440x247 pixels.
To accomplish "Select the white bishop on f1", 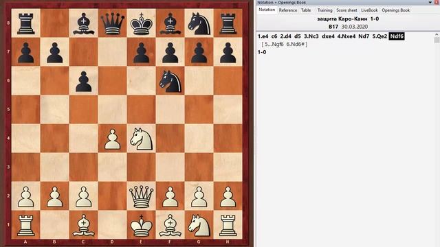I will coord(170,225).
